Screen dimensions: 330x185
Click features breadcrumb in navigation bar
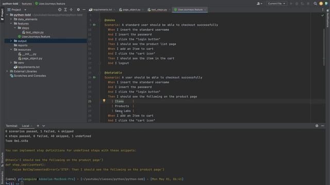(x=27, y=4)
